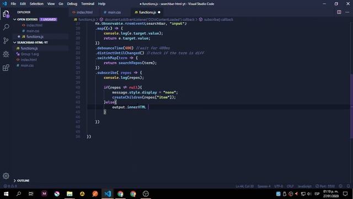Open Adobe XD from the taskbar
353x199 pixels.
(x=44, y=194)
